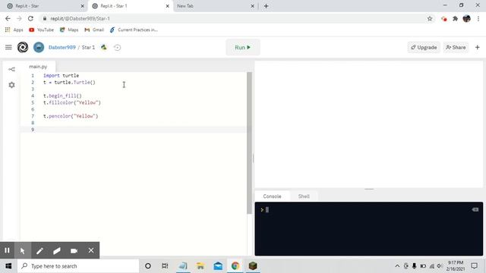Run the program with Run button
The width and height of the screenshot is (486, 273).
[x=243, y=47]
